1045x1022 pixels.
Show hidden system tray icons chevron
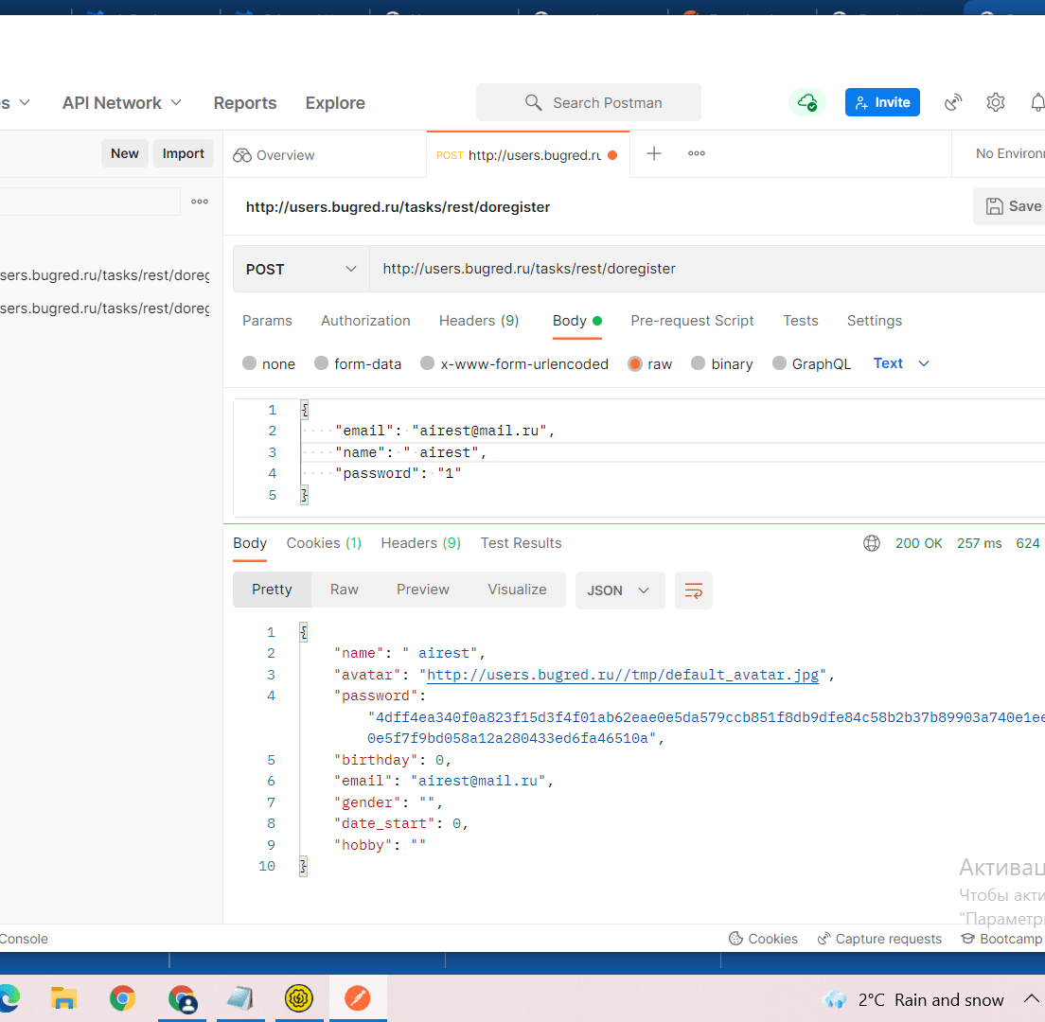tap(1031, 999)
